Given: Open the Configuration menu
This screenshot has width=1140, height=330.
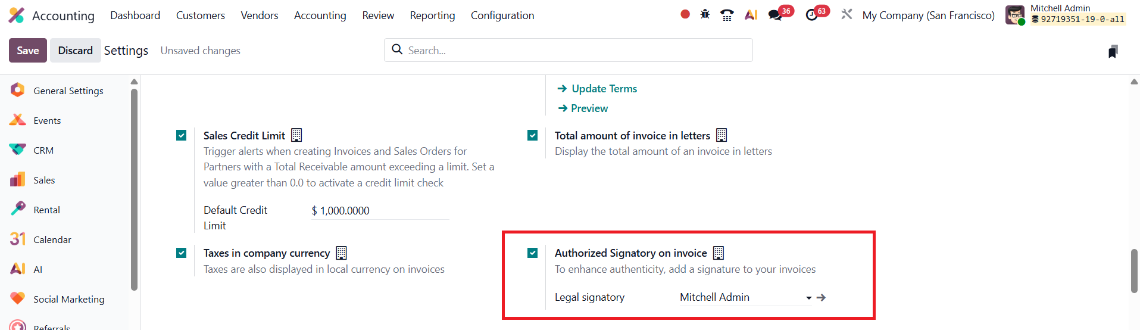Looking at the screenshot, I should click(502, 15).
